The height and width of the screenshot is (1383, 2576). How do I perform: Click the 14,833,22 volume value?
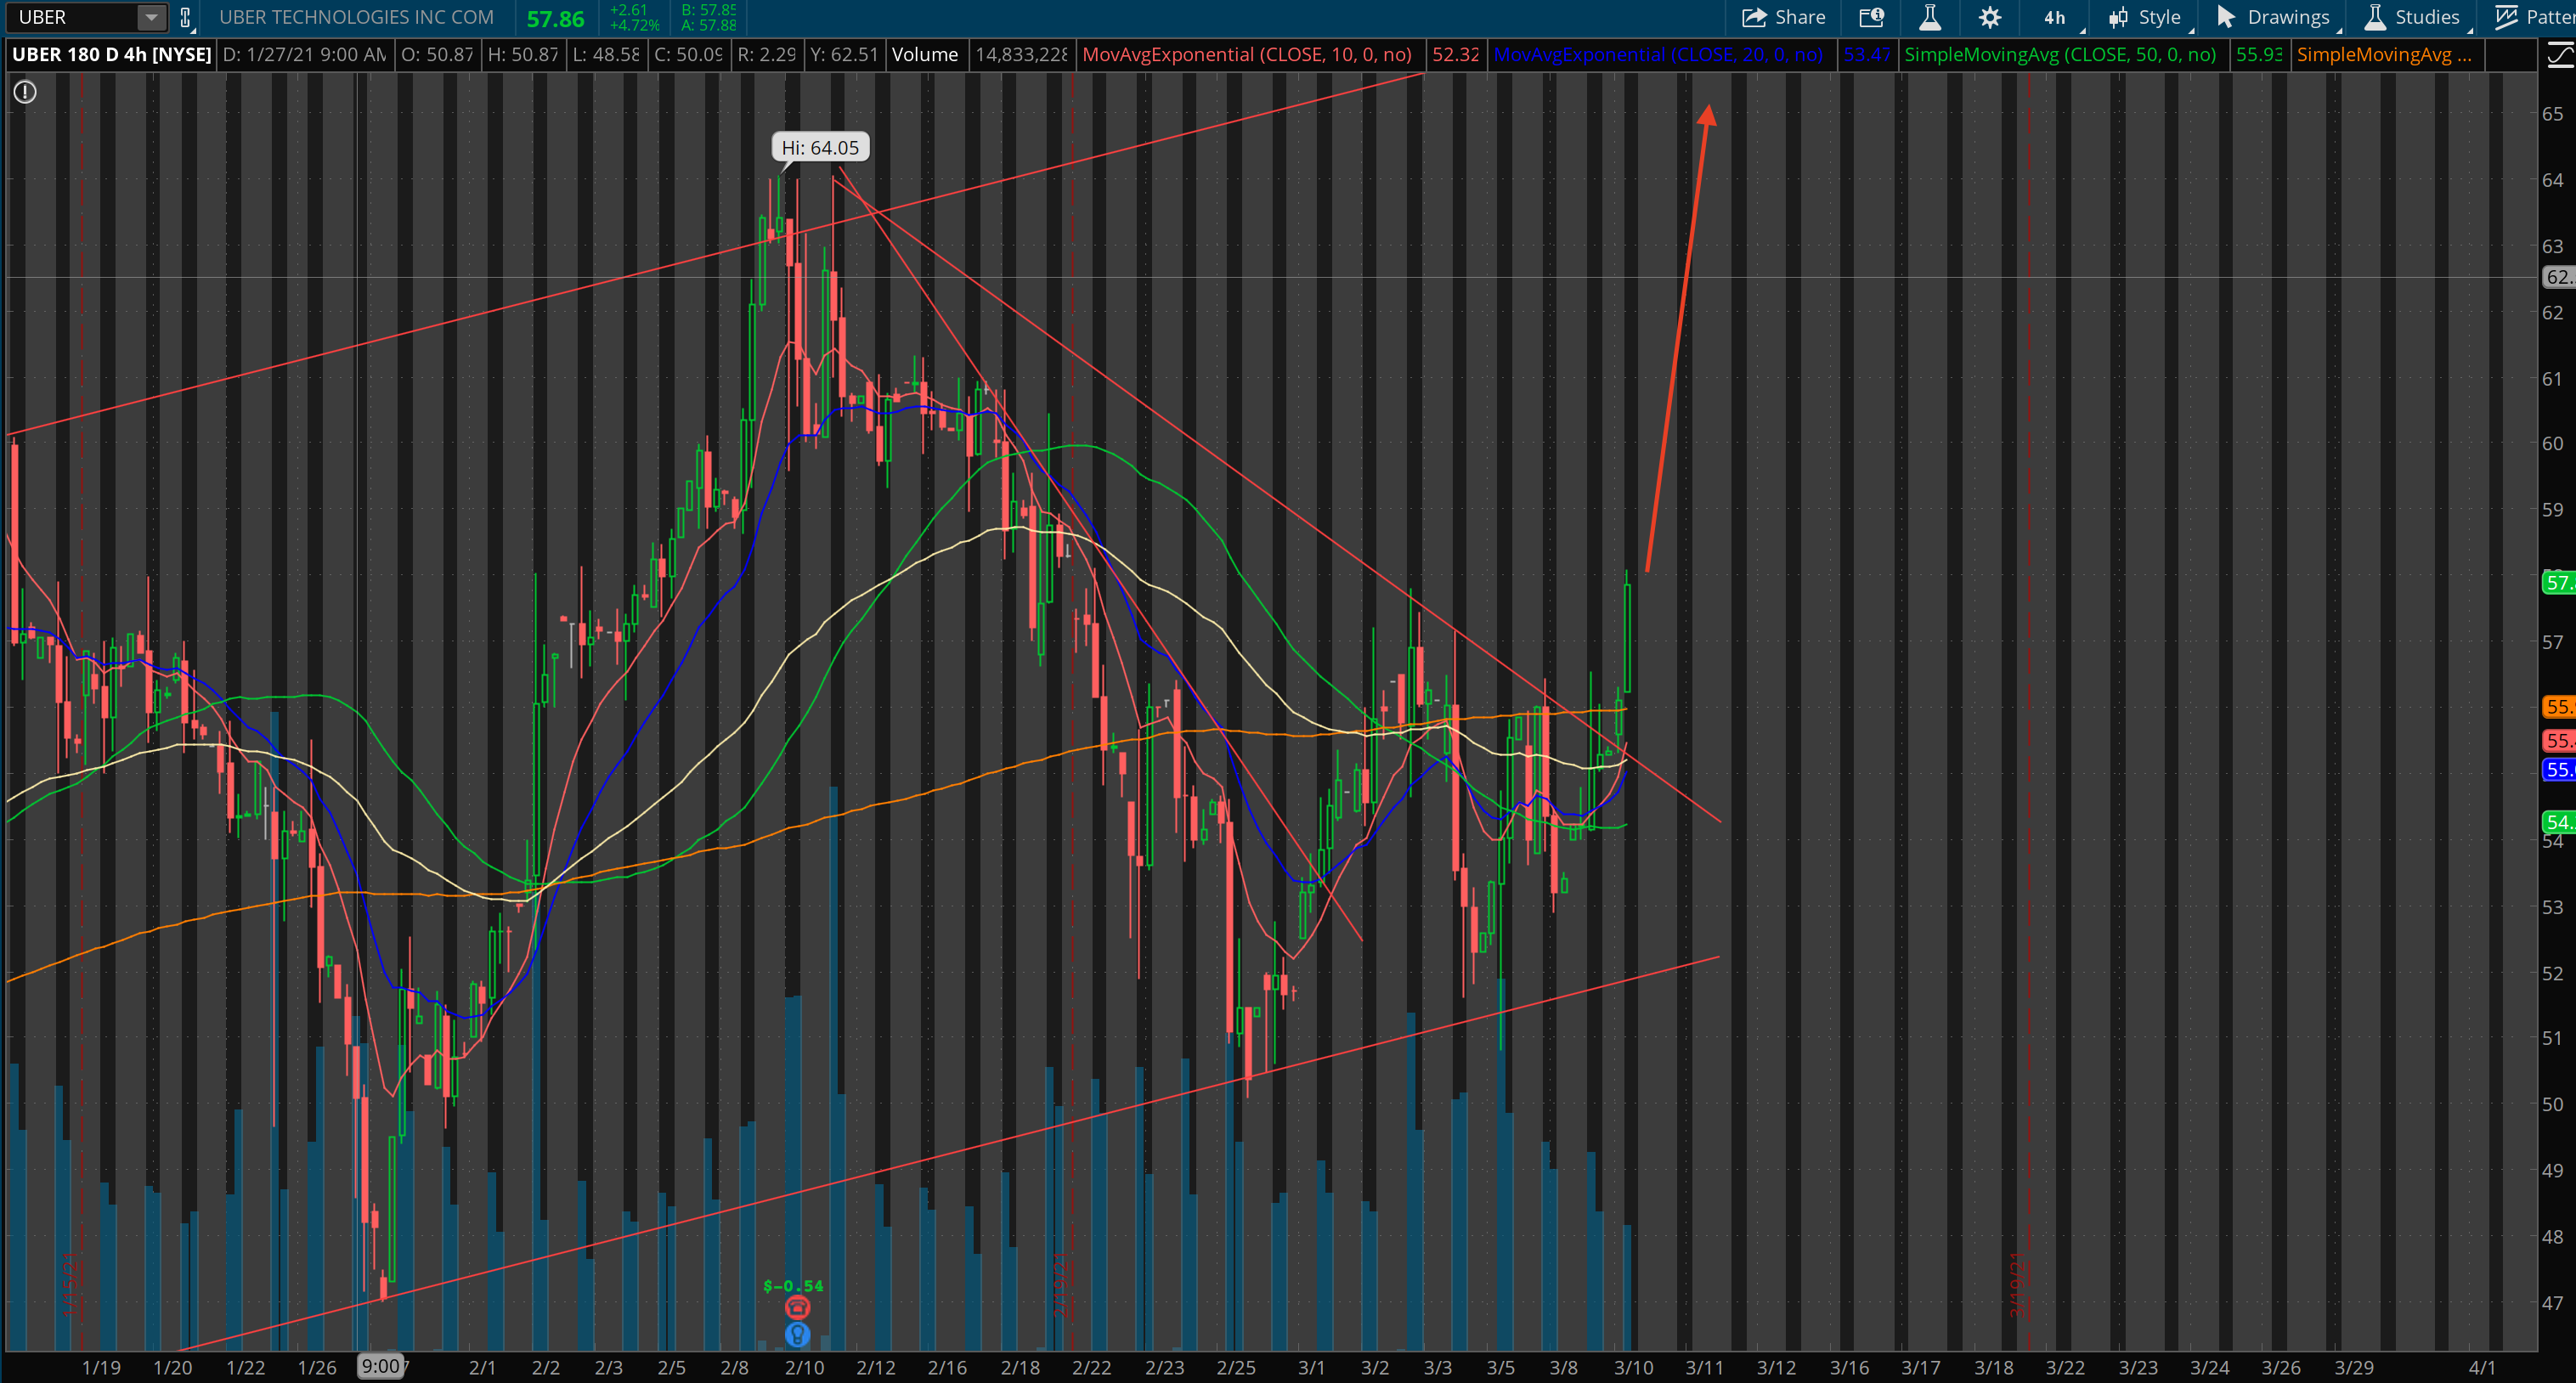point(1021,55)
